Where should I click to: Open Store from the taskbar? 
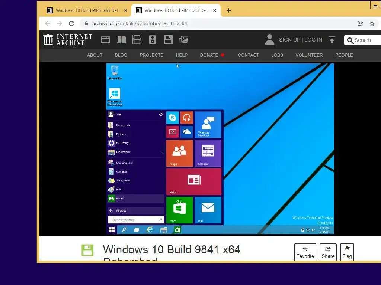pyautogui.click(x=177, y=230)
